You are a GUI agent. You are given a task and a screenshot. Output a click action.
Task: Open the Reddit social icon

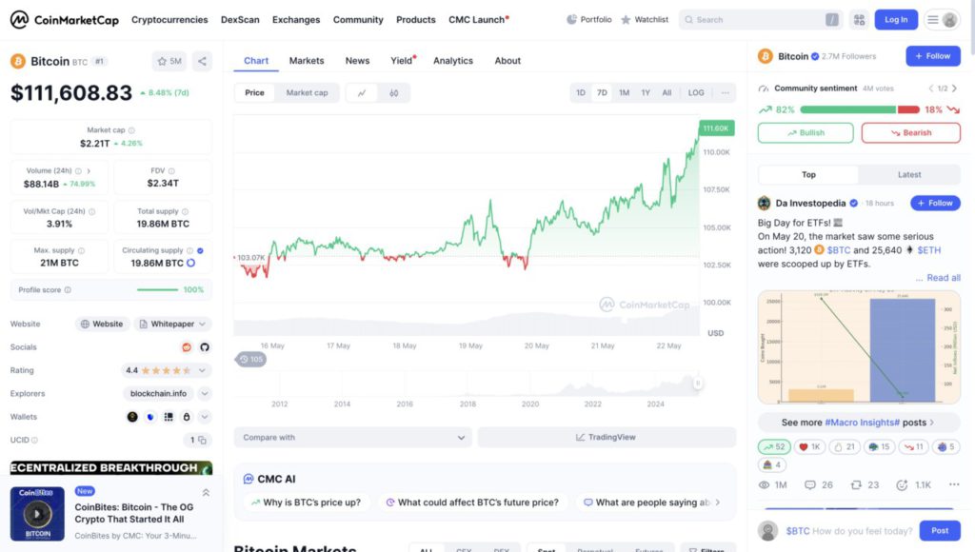click(187, 346)
